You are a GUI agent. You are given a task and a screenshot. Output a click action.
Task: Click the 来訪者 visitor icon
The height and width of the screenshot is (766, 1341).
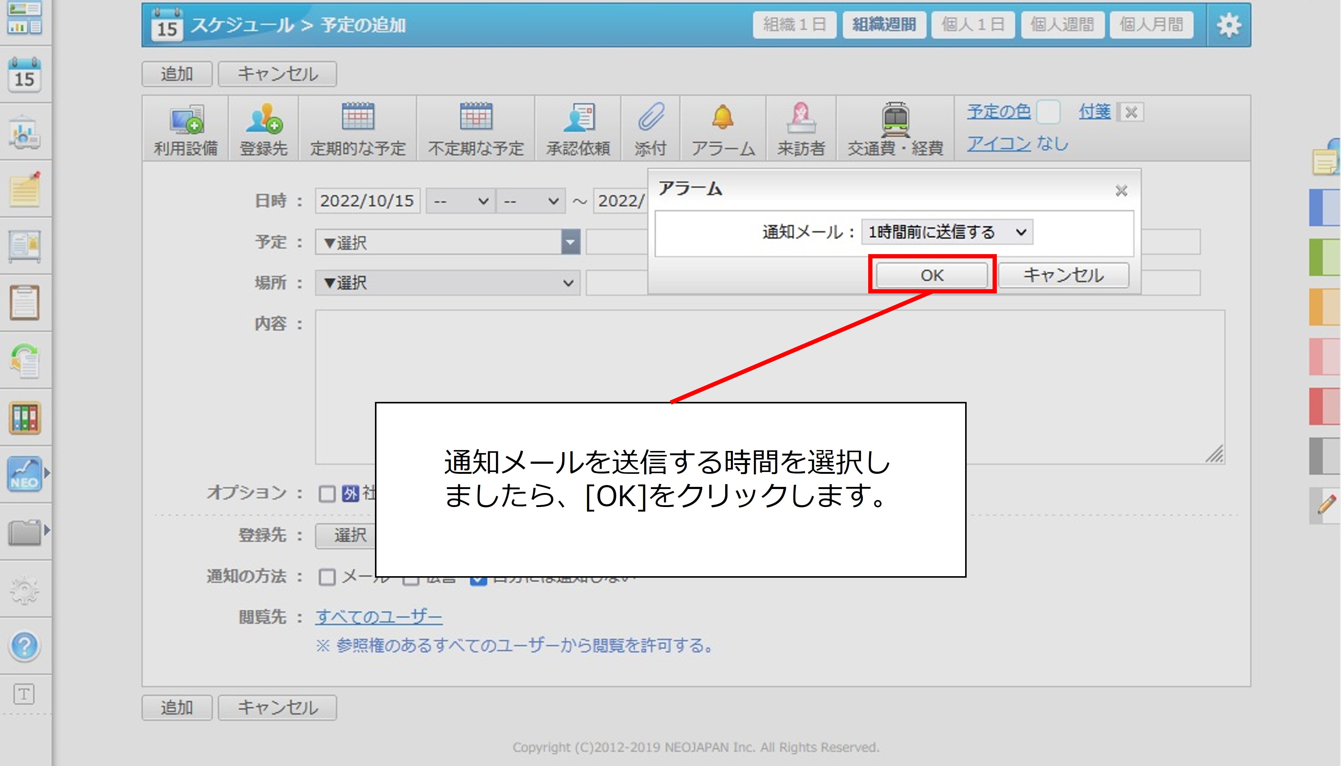click(801, 118)
